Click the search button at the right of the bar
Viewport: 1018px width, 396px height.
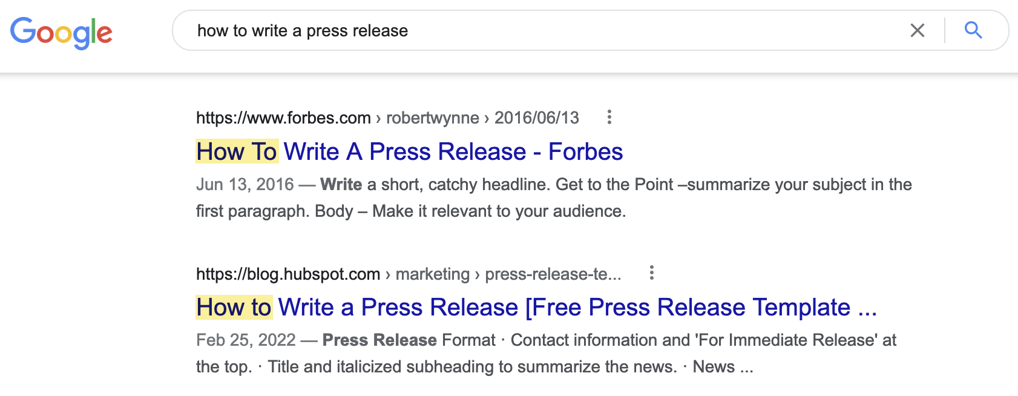pos(973,30)
